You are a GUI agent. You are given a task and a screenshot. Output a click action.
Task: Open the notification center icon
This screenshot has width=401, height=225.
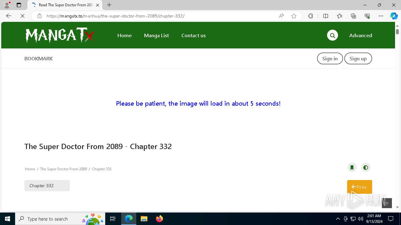coord(391,219)
